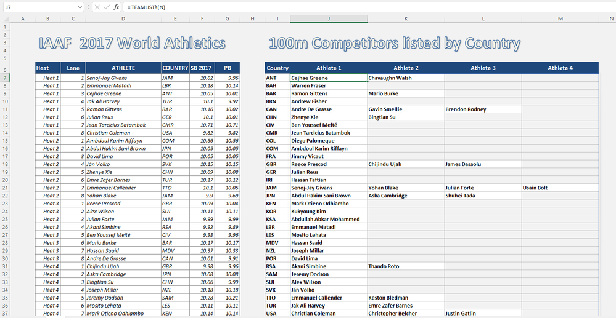Select the Warren Fraser cell
The image size is (616, 318).
pos(329,85)
